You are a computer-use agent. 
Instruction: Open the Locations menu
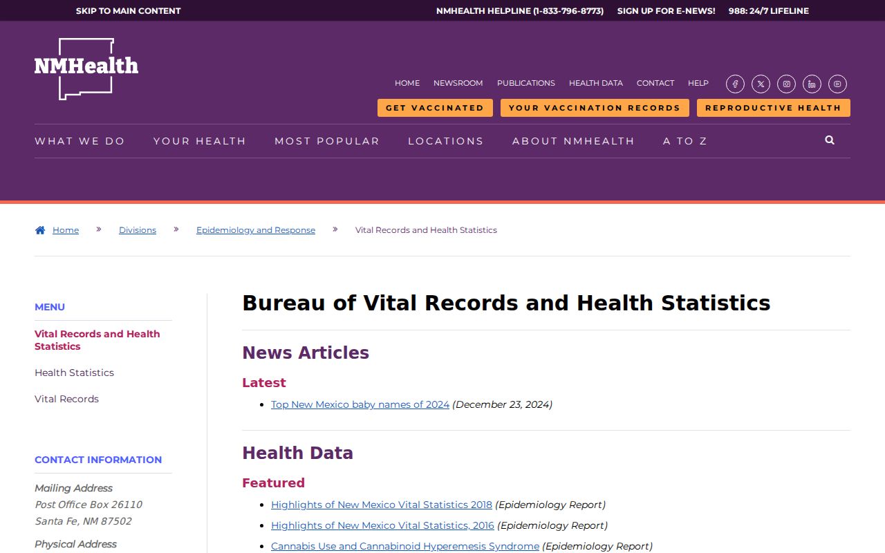coord(446,141)
